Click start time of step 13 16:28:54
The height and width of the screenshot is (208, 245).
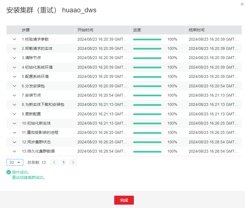click(102, 151)
